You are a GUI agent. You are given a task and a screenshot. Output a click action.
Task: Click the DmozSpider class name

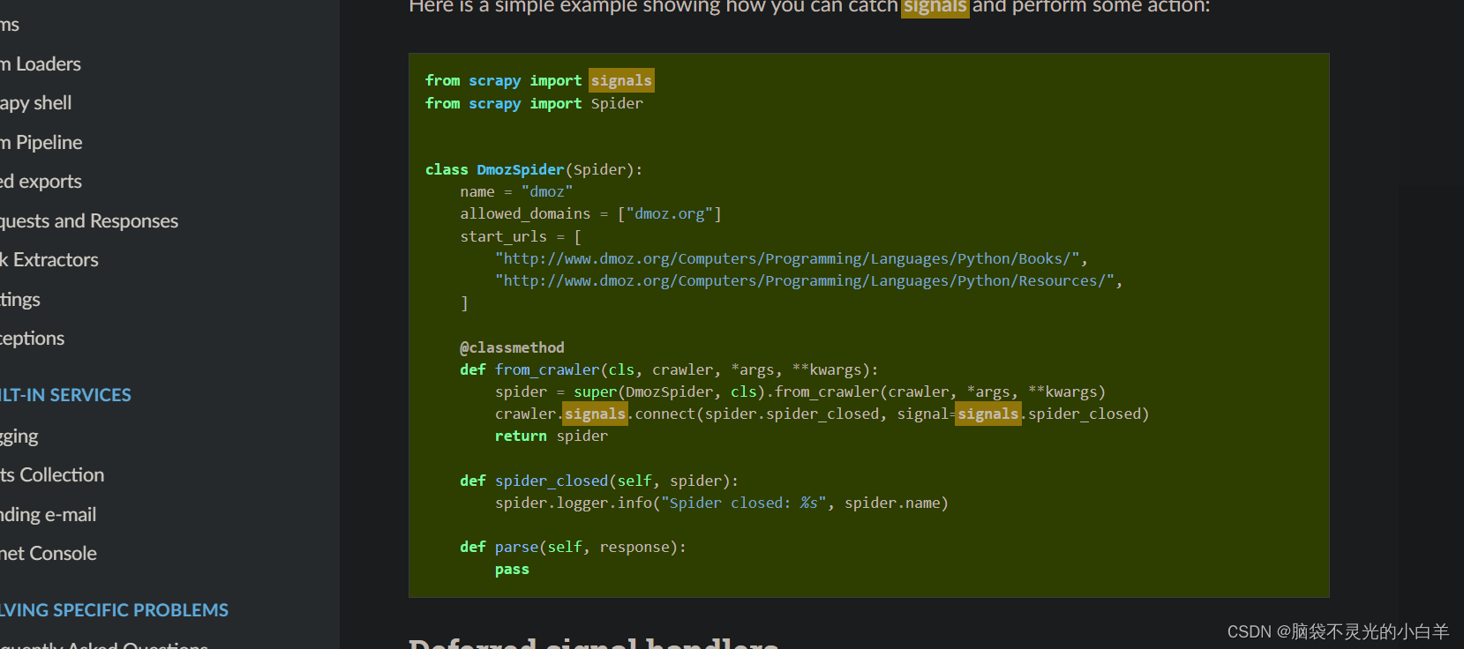pos(521,169)
